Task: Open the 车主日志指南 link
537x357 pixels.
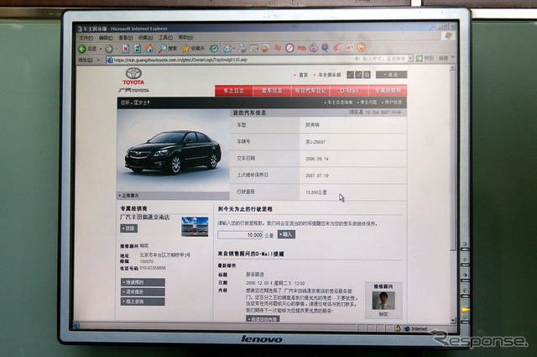Action: pyautogui.click(x=340, y=102)
